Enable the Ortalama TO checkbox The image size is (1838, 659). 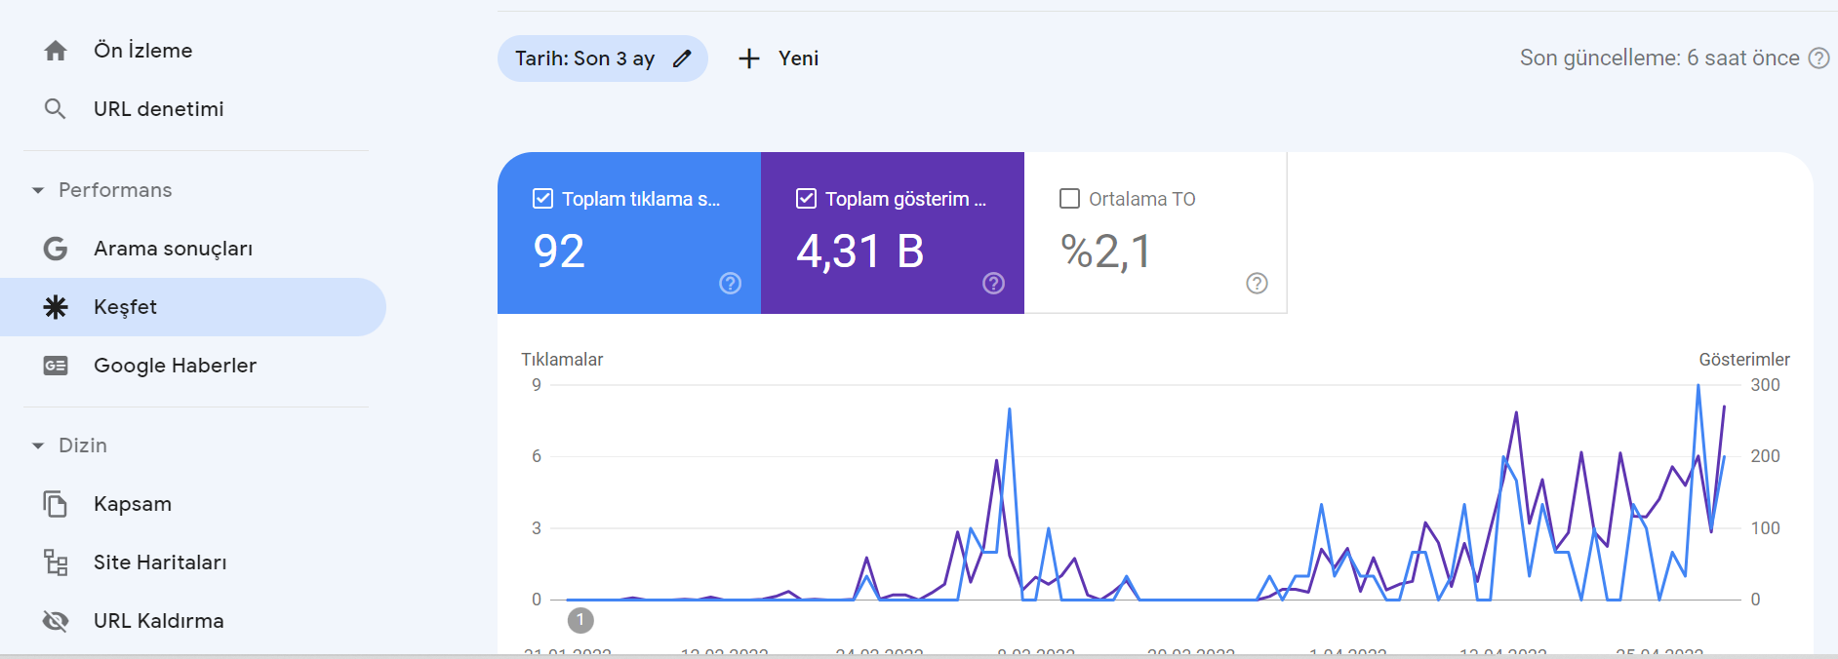1069,199
